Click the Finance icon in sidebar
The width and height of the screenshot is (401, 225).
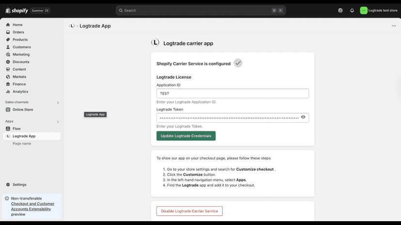[x=8, y=84]
